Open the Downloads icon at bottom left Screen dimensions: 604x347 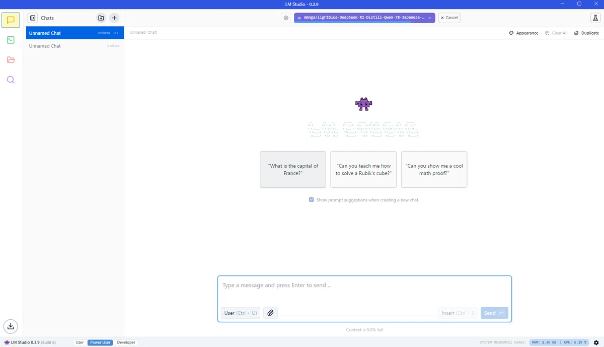tap(11, 326)
